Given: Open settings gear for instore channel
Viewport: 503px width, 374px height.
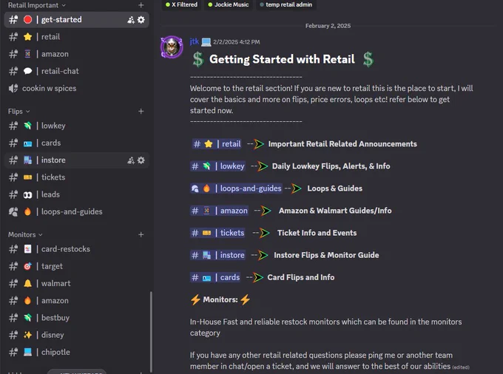Looking at the screenshot, I should click(x=141, y=160).
